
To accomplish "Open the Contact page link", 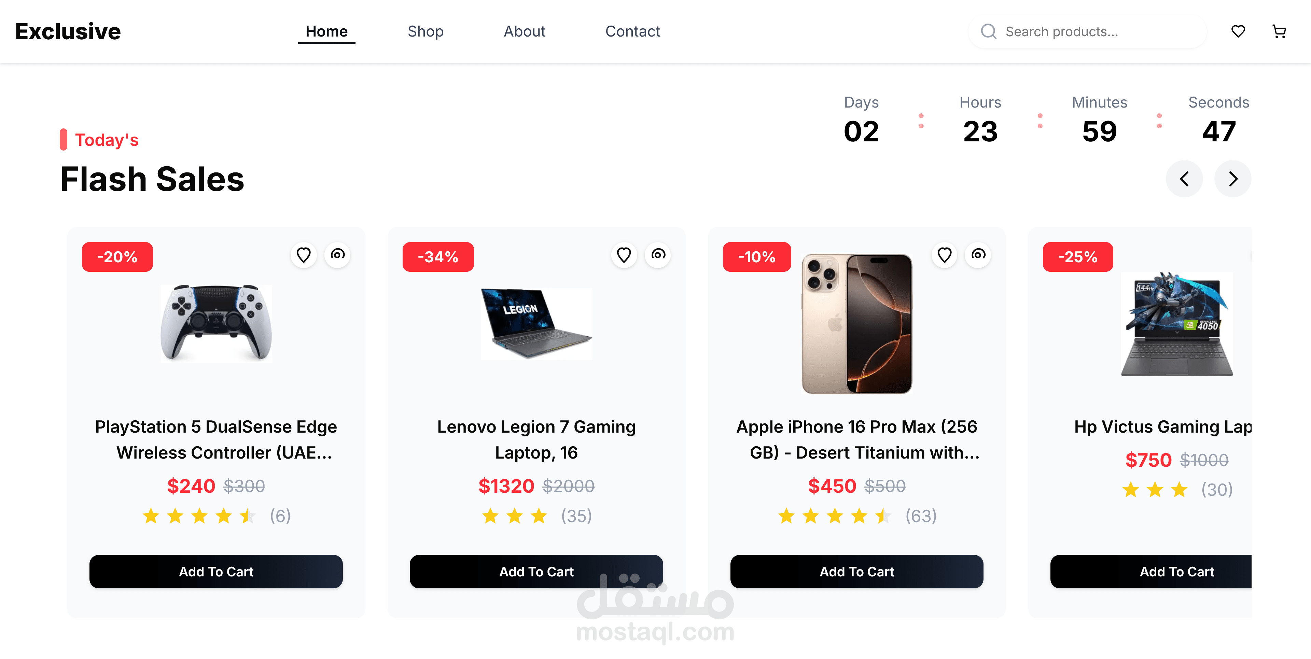I will pos(632,31).
